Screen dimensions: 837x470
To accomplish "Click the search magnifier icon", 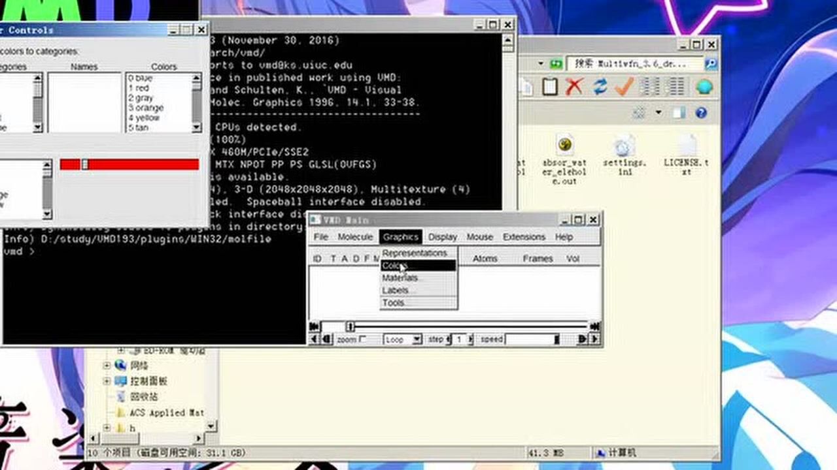I will (711, 64).
